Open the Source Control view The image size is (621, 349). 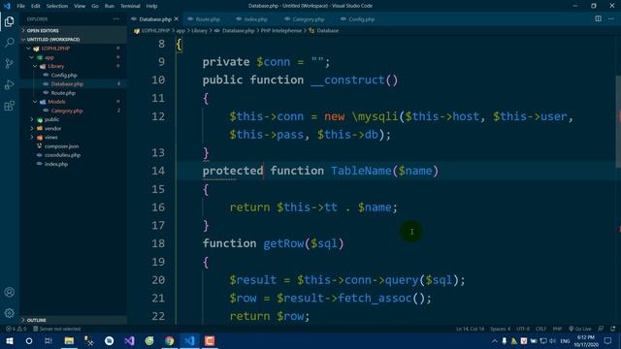click(9, 63)
